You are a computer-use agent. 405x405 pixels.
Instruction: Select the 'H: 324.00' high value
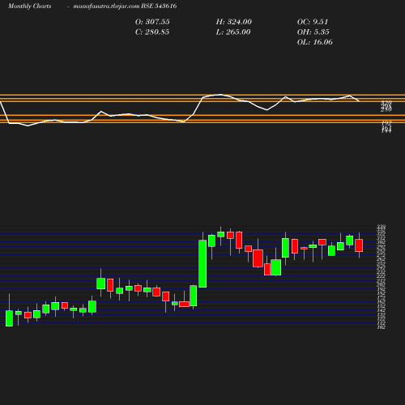pyautogui.click(x=233, y=22)
